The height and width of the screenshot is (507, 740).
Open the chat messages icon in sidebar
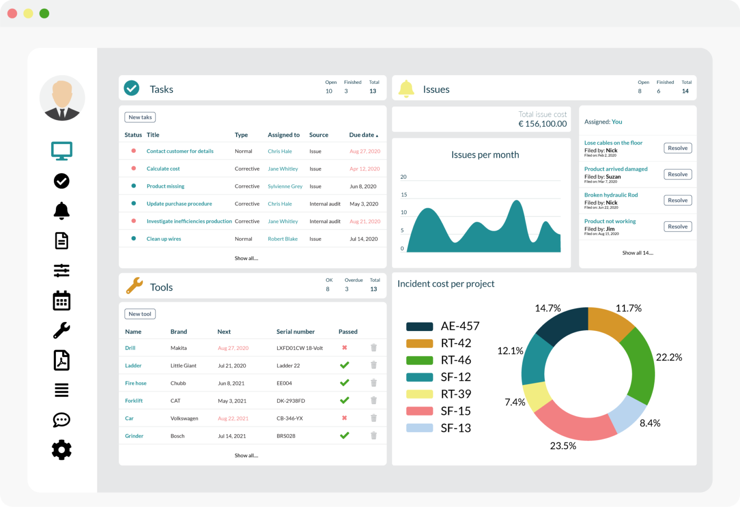point(61,420)
